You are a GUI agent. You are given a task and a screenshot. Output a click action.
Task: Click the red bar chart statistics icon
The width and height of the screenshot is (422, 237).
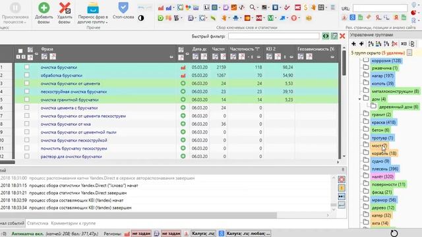pos(161,7)
